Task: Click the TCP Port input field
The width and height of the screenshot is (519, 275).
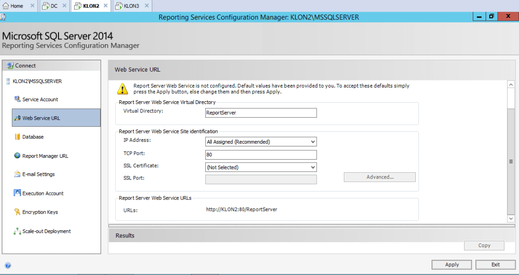Action: pyautogui.click(x=261, y=155)
